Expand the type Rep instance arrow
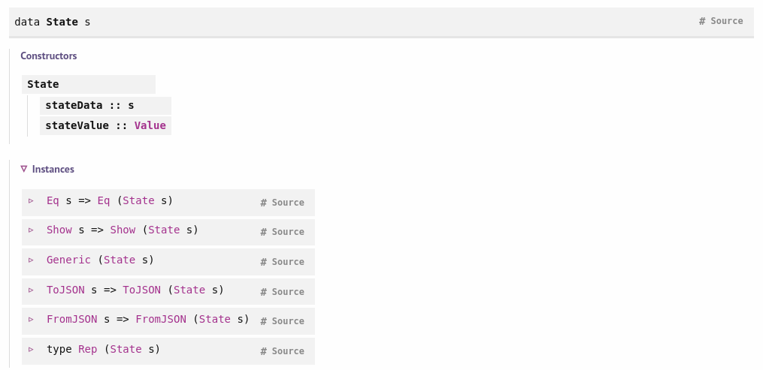Viewport: 763px width, 370px height. click(31, 349)
